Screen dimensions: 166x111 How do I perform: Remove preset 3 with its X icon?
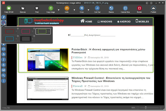tap(51, 29)
